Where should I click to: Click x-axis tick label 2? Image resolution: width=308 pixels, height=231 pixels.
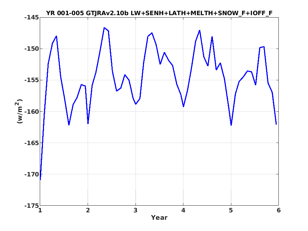pyautogui.click(x=88, y=211)
